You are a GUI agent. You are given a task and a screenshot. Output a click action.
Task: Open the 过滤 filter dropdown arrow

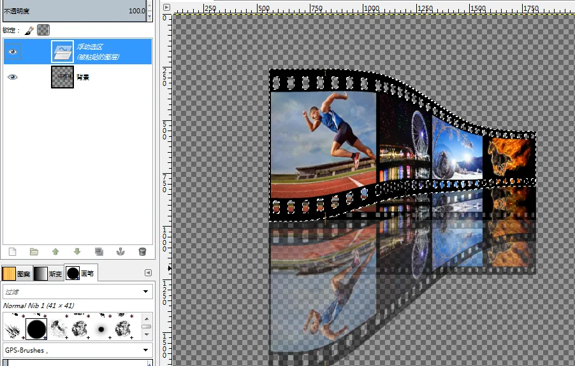[145, 292]
